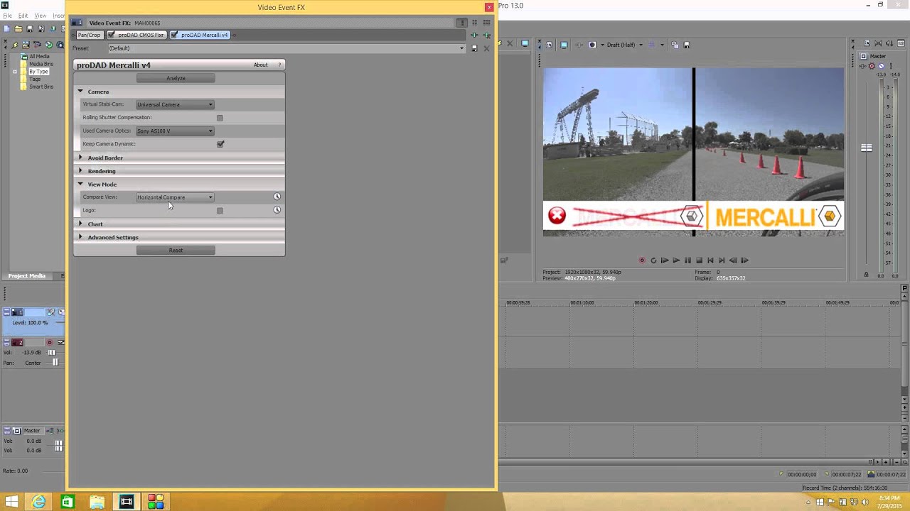910x511 pixels.
Task: Click the Analyze button in Mercalli
Action: click(176, 78)
